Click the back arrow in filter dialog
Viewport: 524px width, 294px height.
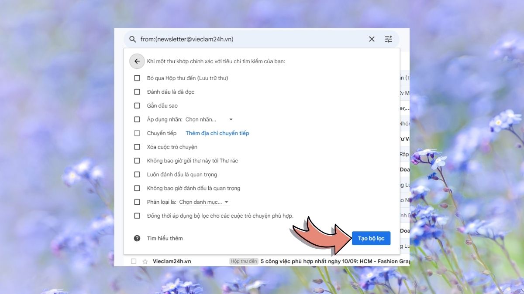tap(137, 61)
